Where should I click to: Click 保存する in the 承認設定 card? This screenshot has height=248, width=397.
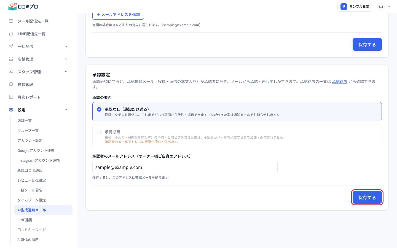pos(367,197)
